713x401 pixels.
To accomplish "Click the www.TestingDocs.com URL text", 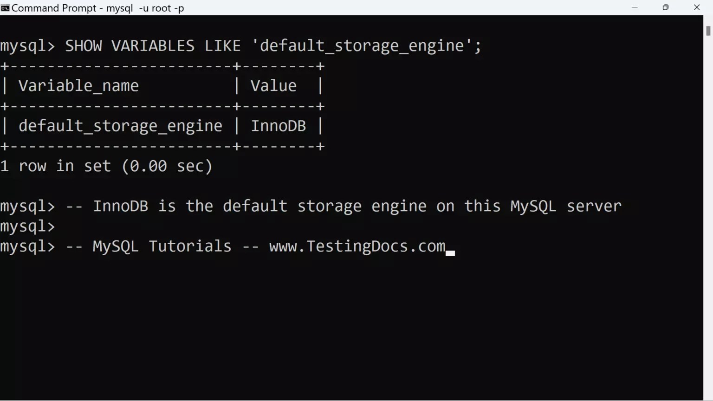I will pos(356,246).
